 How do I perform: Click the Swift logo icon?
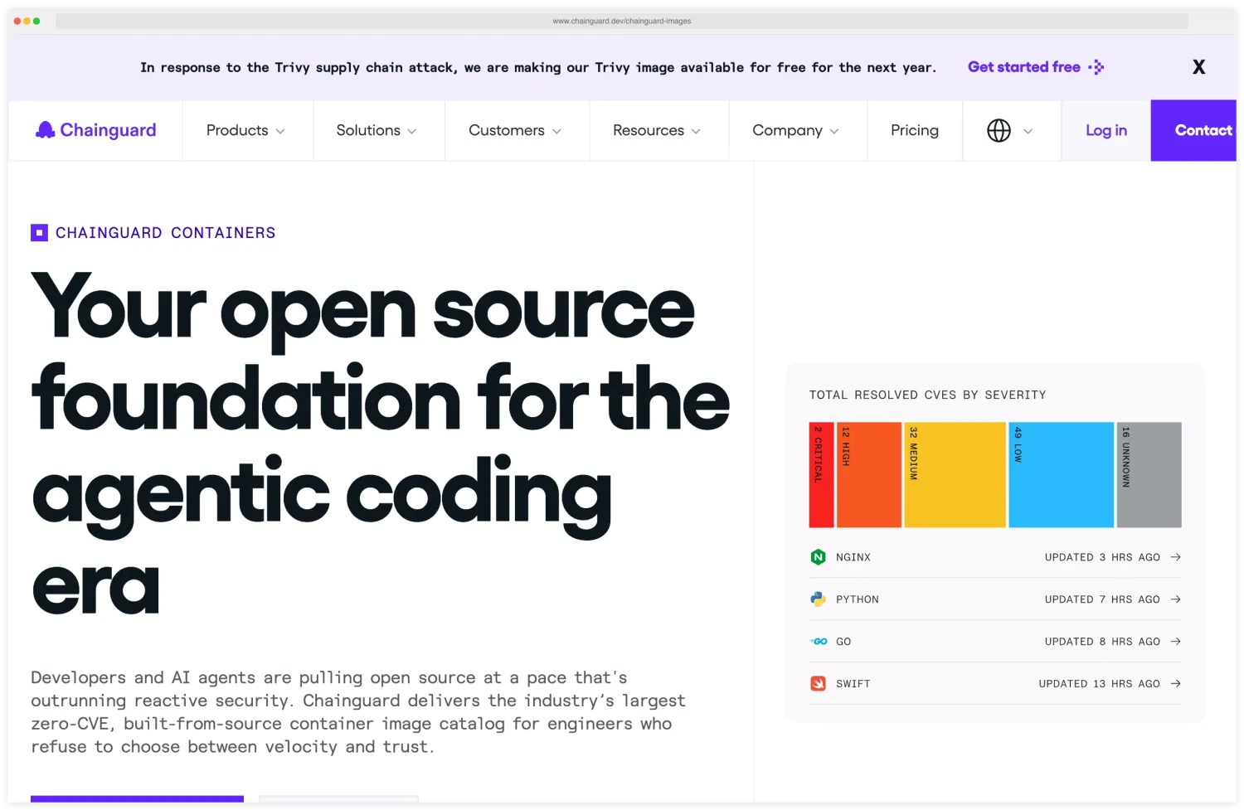coord(818,684)
